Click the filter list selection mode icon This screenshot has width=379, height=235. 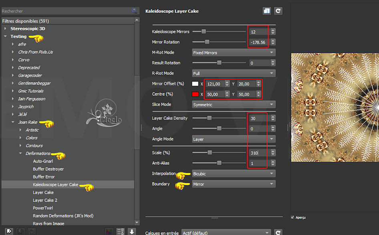tap(120, 231)
